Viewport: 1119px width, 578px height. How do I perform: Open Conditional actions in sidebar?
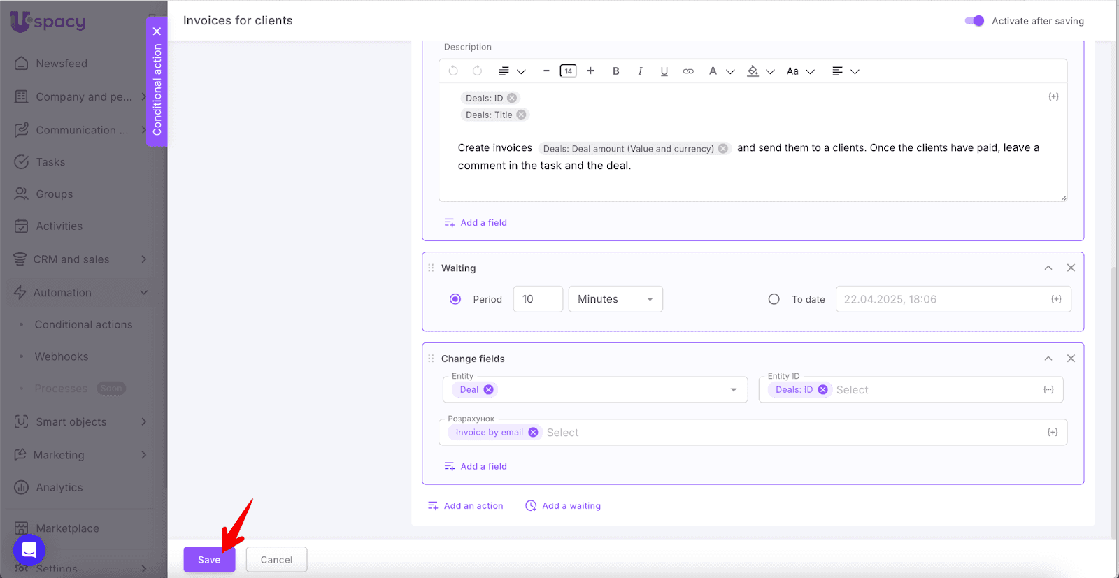(x=83, y=325)
